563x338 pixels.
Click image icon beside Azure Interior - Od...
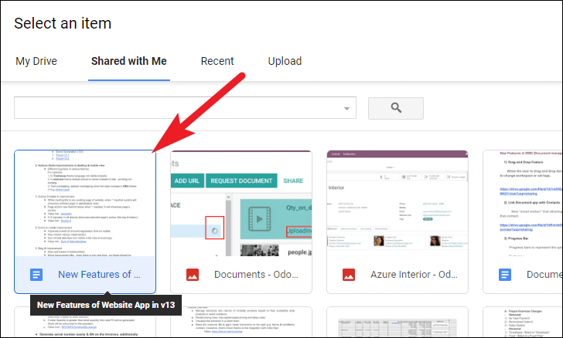349,275
